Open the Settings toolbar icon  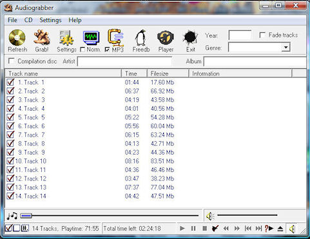(66, 38)
